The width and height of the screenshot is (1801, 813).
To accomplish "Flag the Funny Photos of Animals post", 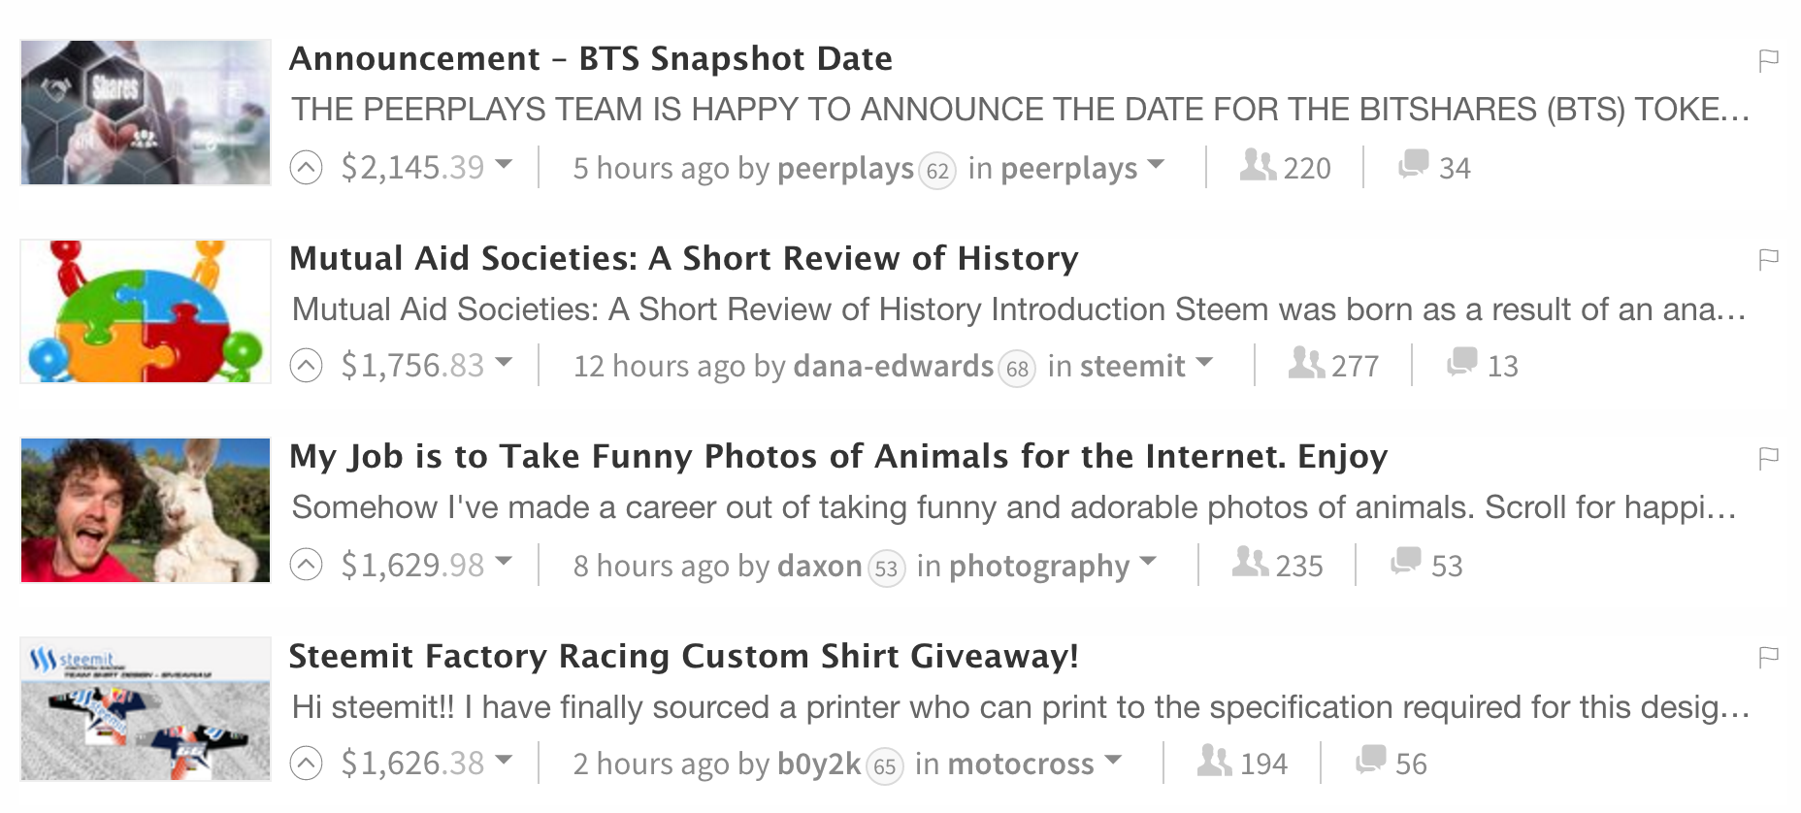I will [x=1769, y=457].
